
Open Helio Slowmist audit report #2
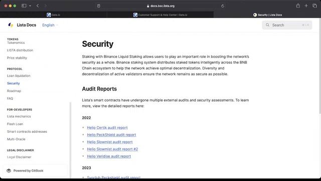[112, 149]
